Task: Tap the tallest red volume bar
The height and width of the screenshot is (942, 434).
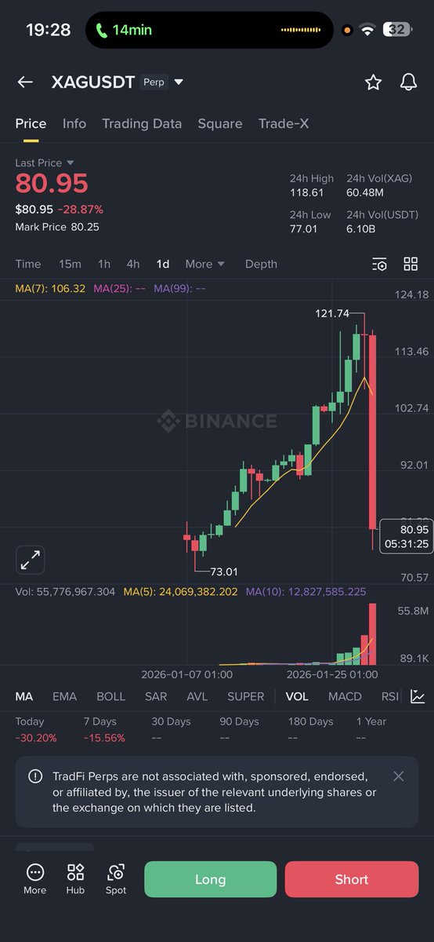Action: (x=373, y=633)
